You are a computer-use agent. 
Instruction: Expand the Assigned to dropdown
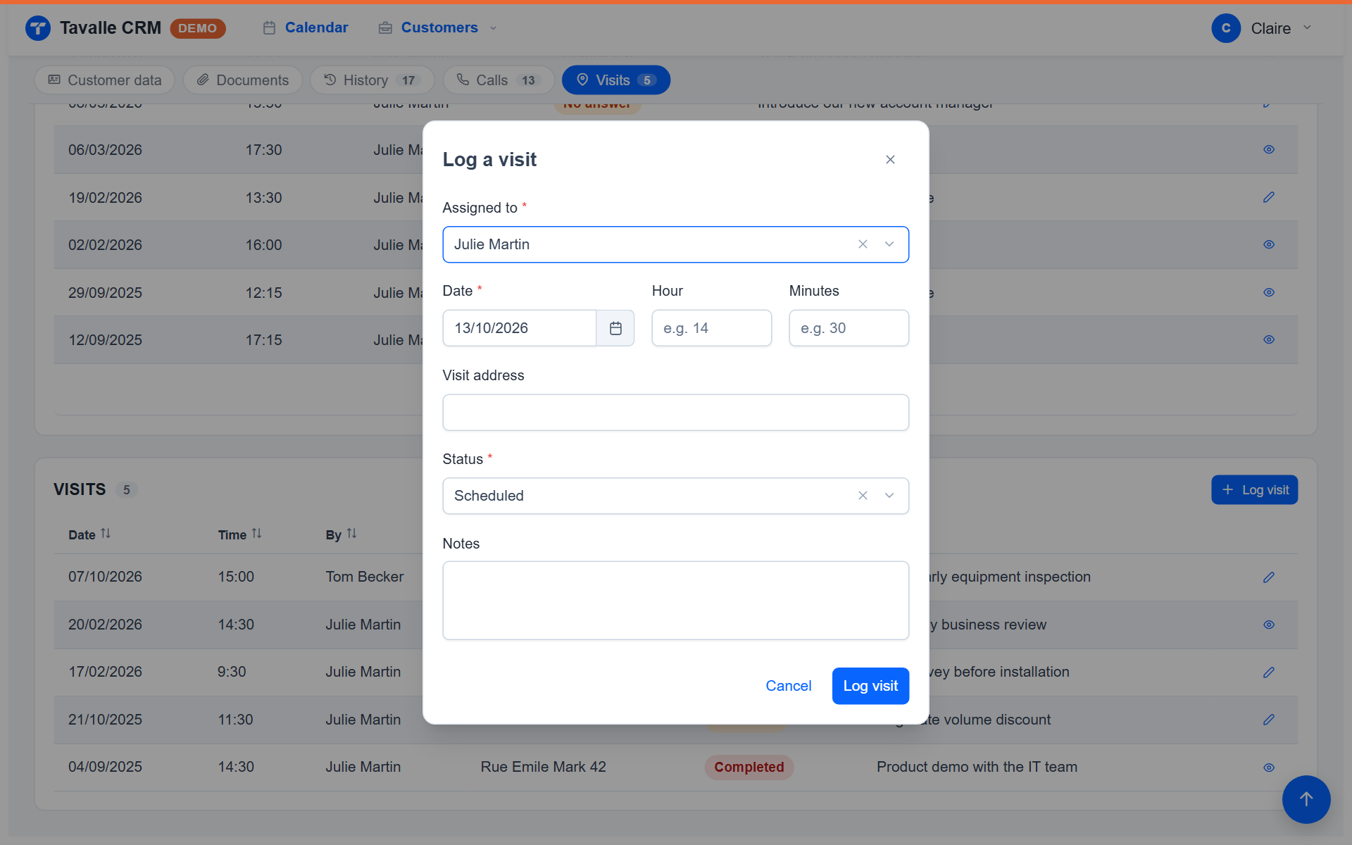pos(889,244)
